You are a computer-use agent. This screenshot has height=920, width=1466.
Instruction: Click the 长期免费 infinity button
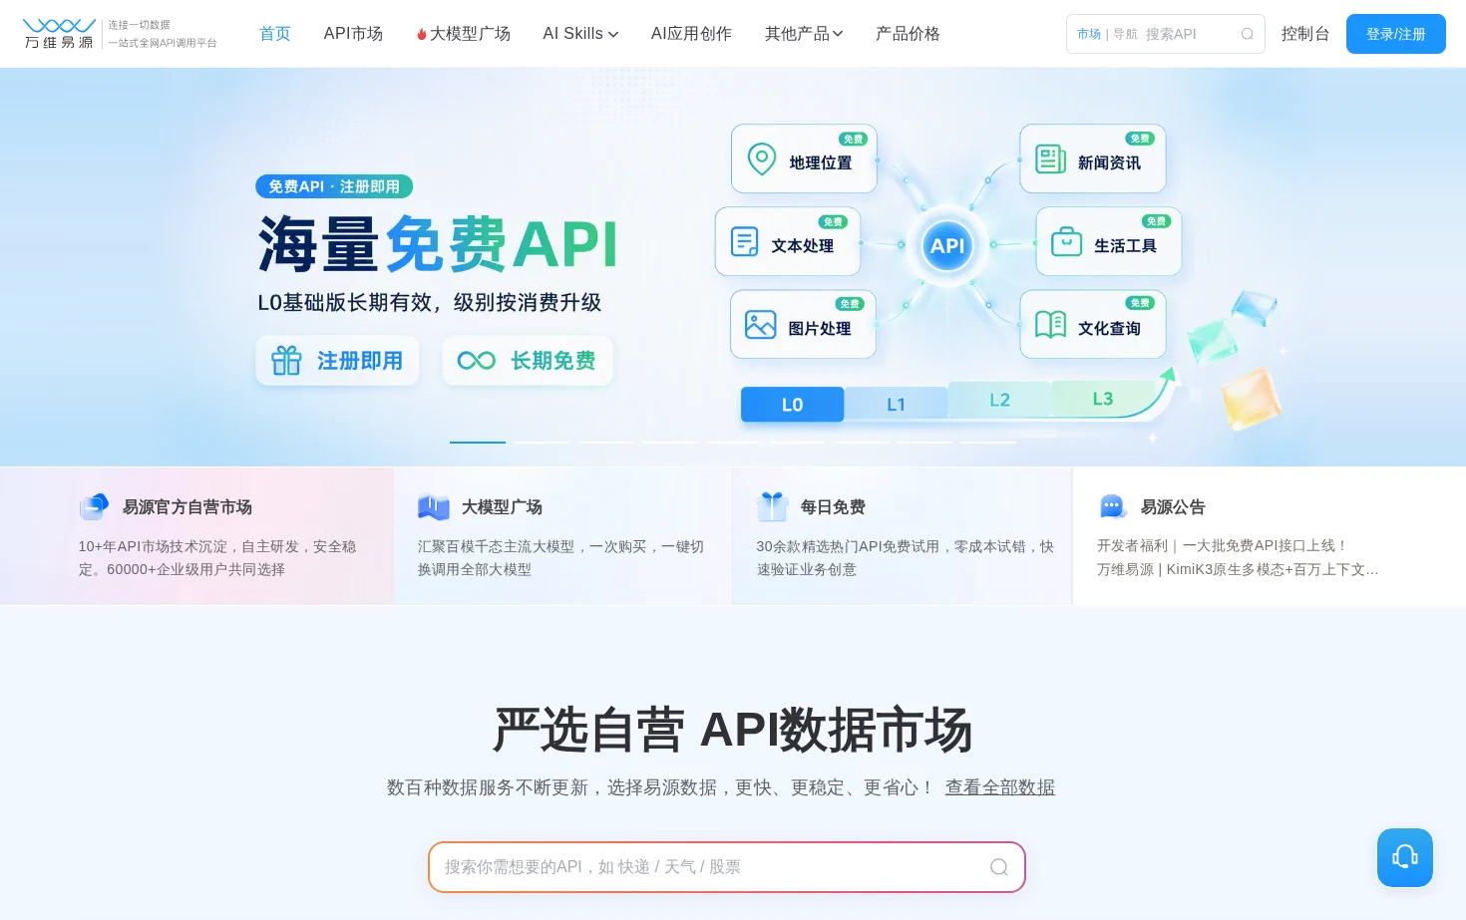coord(528,360)
